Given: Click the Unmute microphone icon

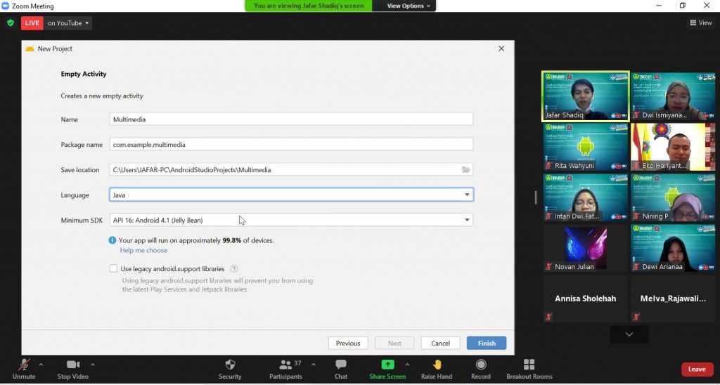Looking at the screenshot, I should (24, 365).
